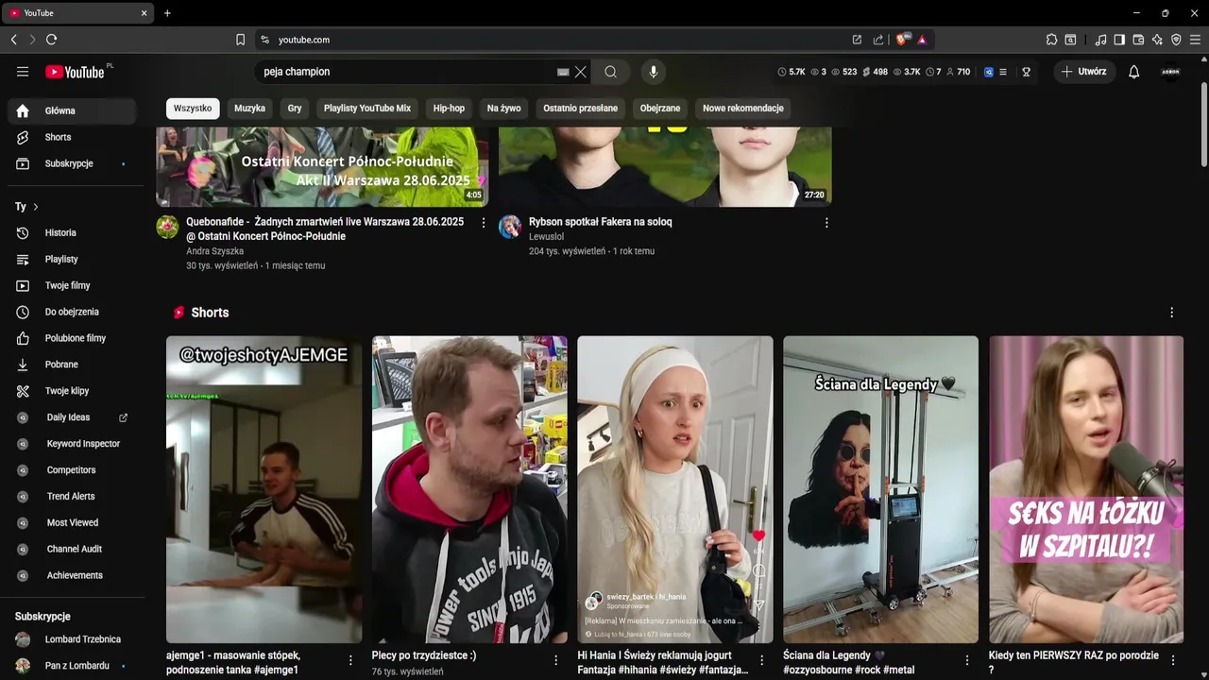
Task: Select the Hip-hop filter chip
Action: (449, 109)
